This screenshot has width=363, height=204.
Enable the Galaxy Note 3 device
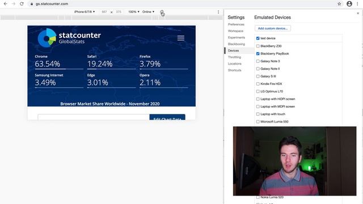pyautogui.click(x=258, y=61)
